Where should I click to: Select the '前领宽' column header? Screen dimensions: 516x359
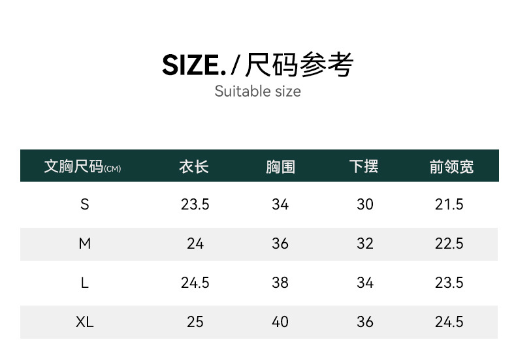click(x=451, y=166)
